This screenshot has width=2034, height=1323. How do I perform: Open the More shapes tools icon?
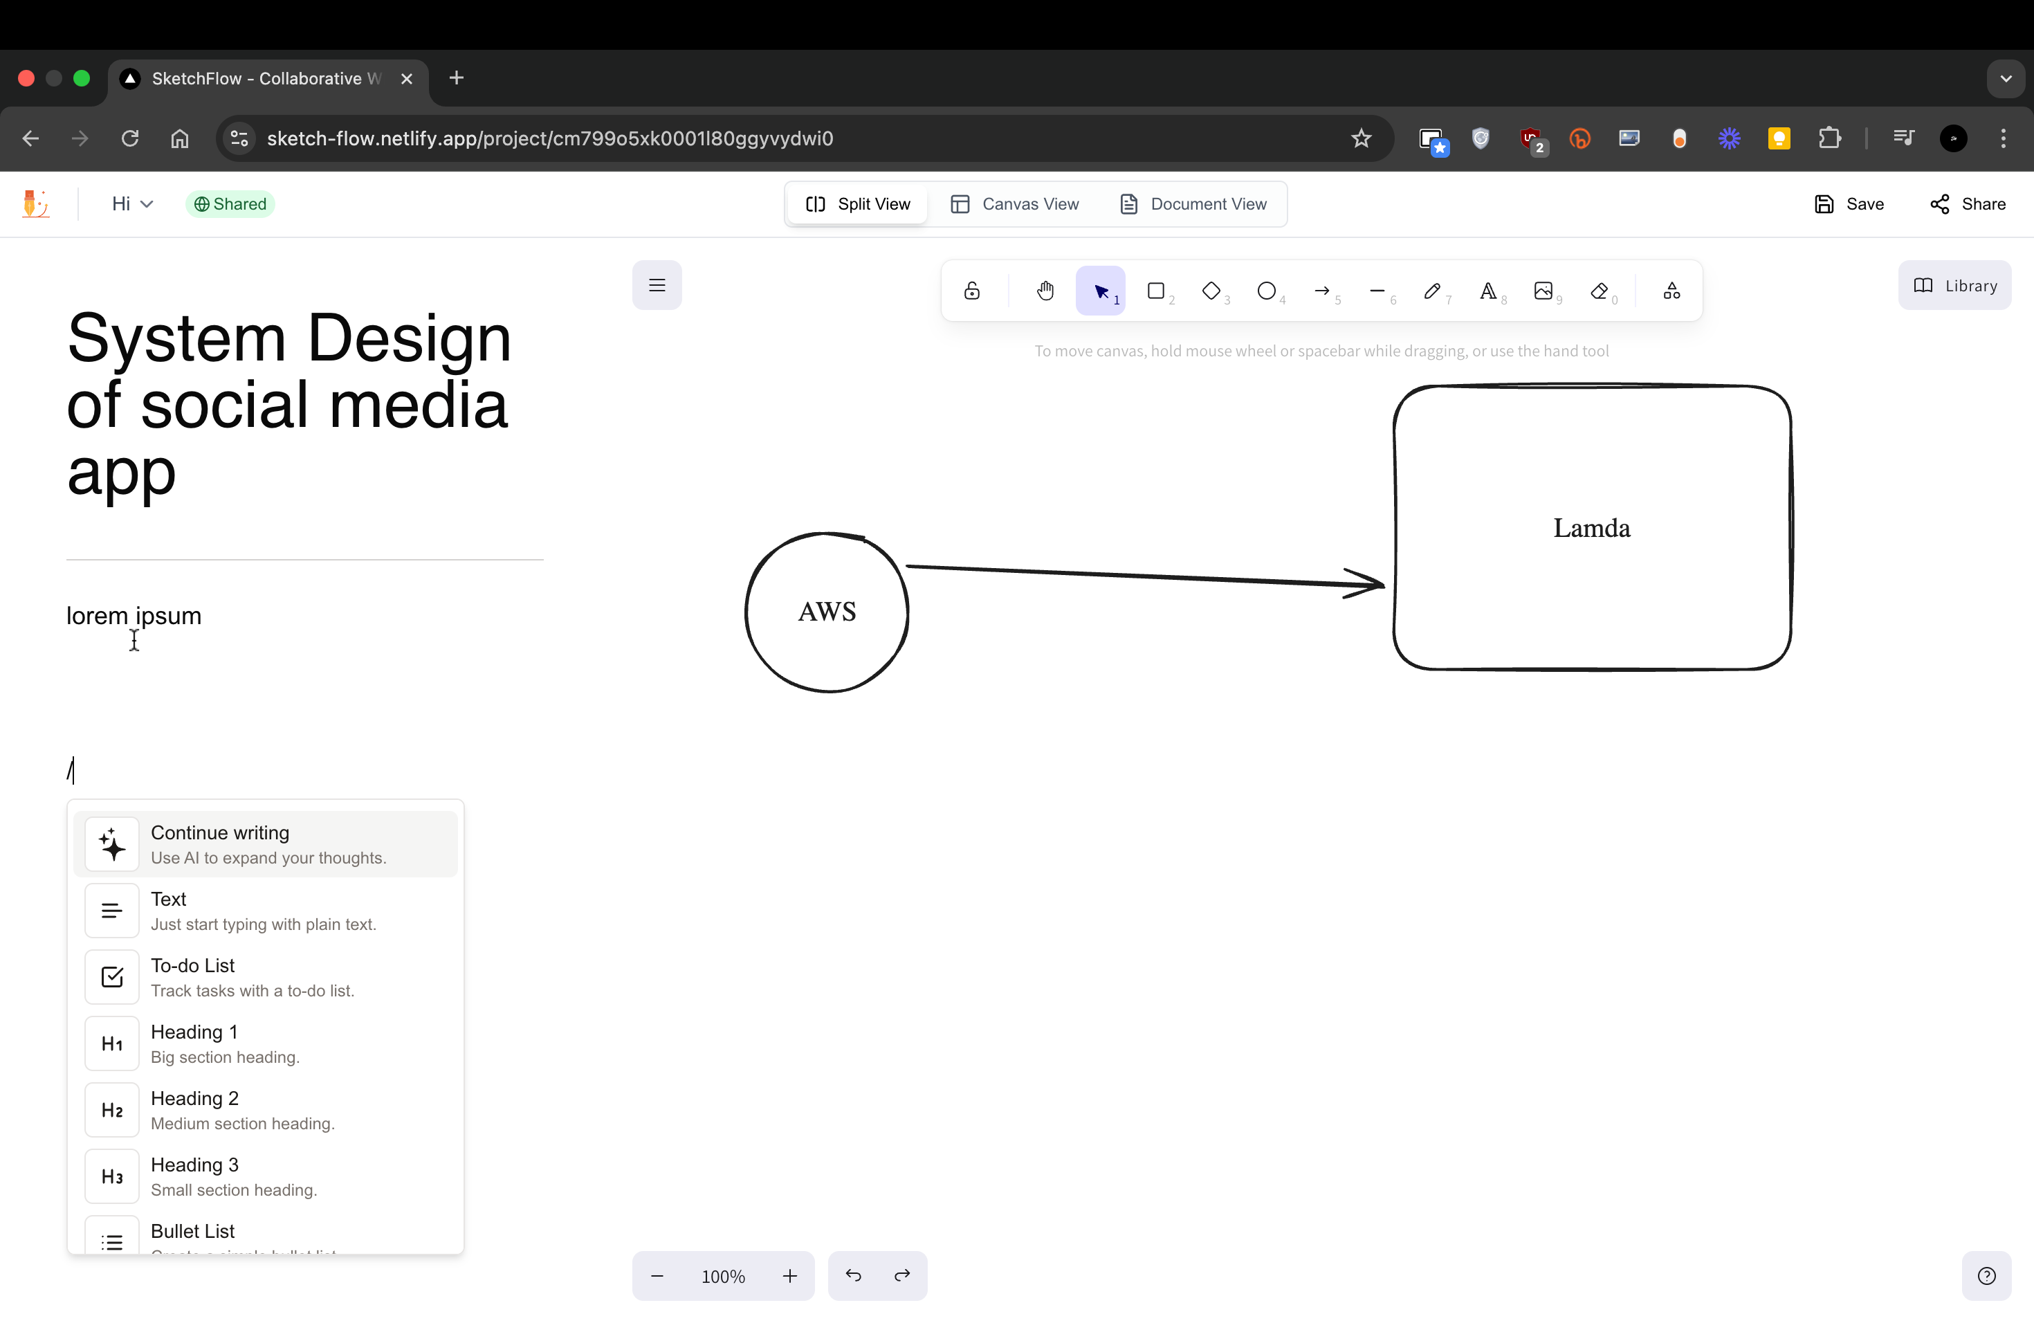(1672, 291)
